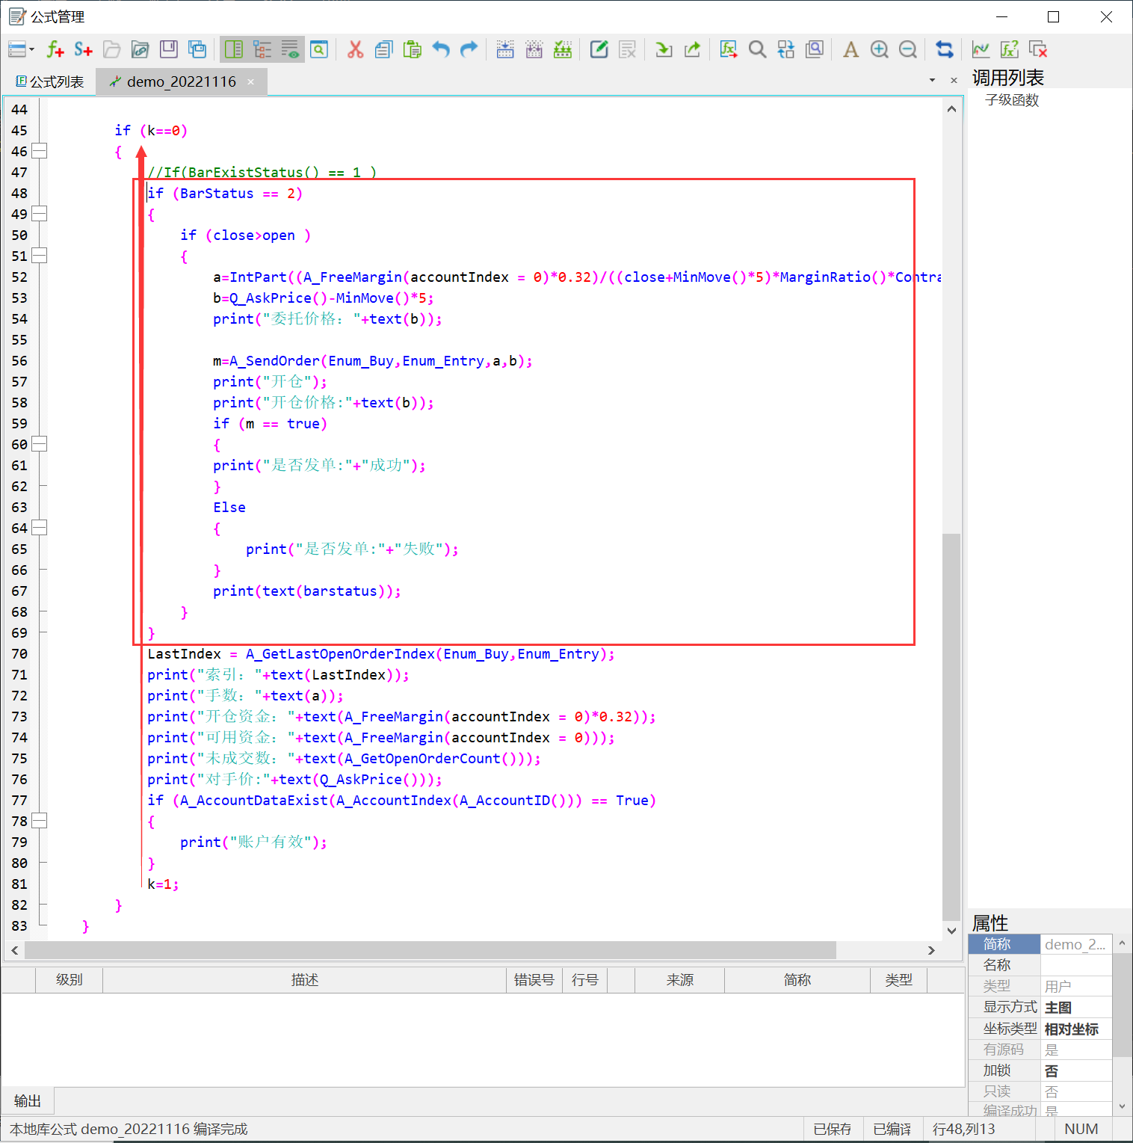Click the 描述 column header

tap(304, 979)
